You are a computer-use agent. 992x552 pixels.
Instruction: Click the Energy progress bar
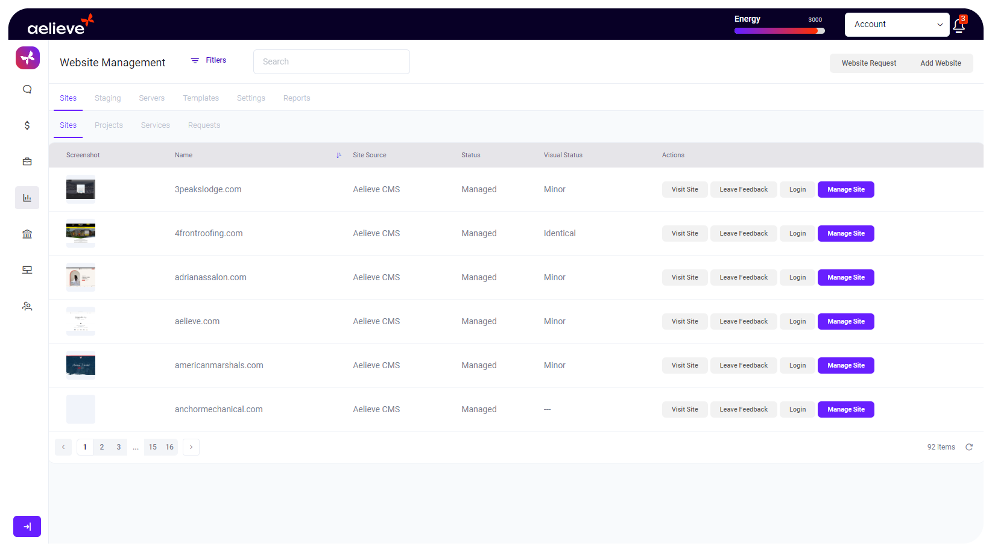click(x=779, y=31)
